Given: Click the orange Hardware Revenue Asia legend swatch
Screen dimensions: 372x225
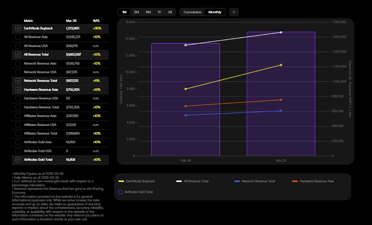Looking at the screenshot, I should [295, 181].
